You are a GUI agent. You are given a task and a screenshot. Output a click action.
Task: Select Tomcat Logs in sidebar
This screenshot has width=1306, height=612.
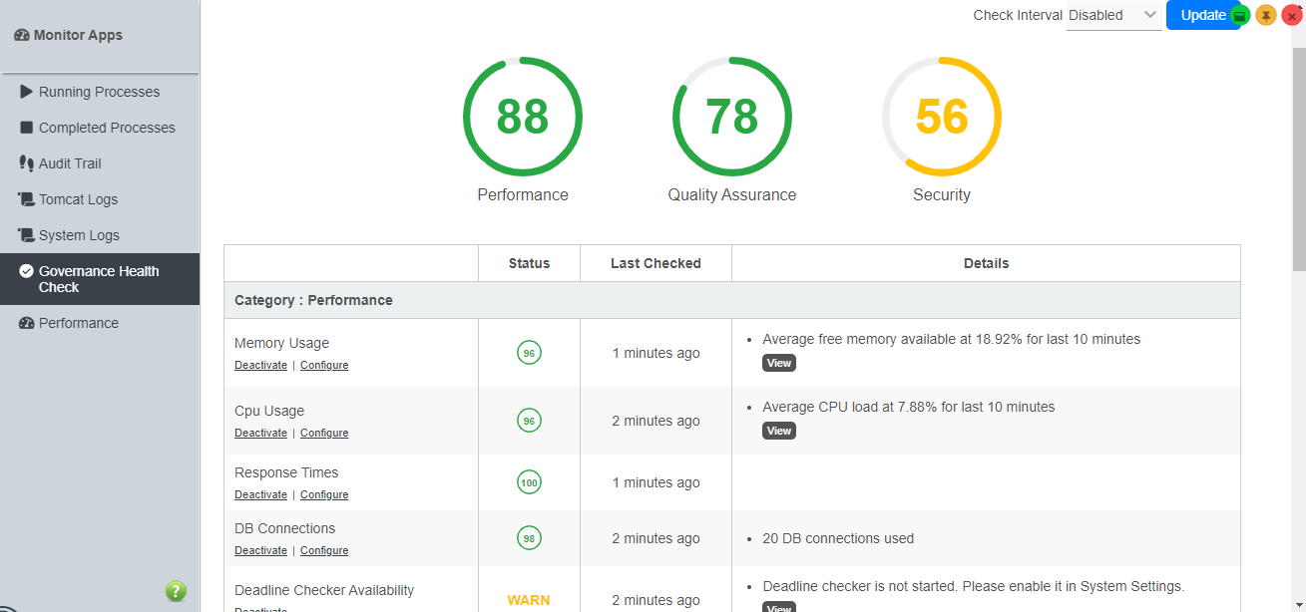[x=78, y=199]
